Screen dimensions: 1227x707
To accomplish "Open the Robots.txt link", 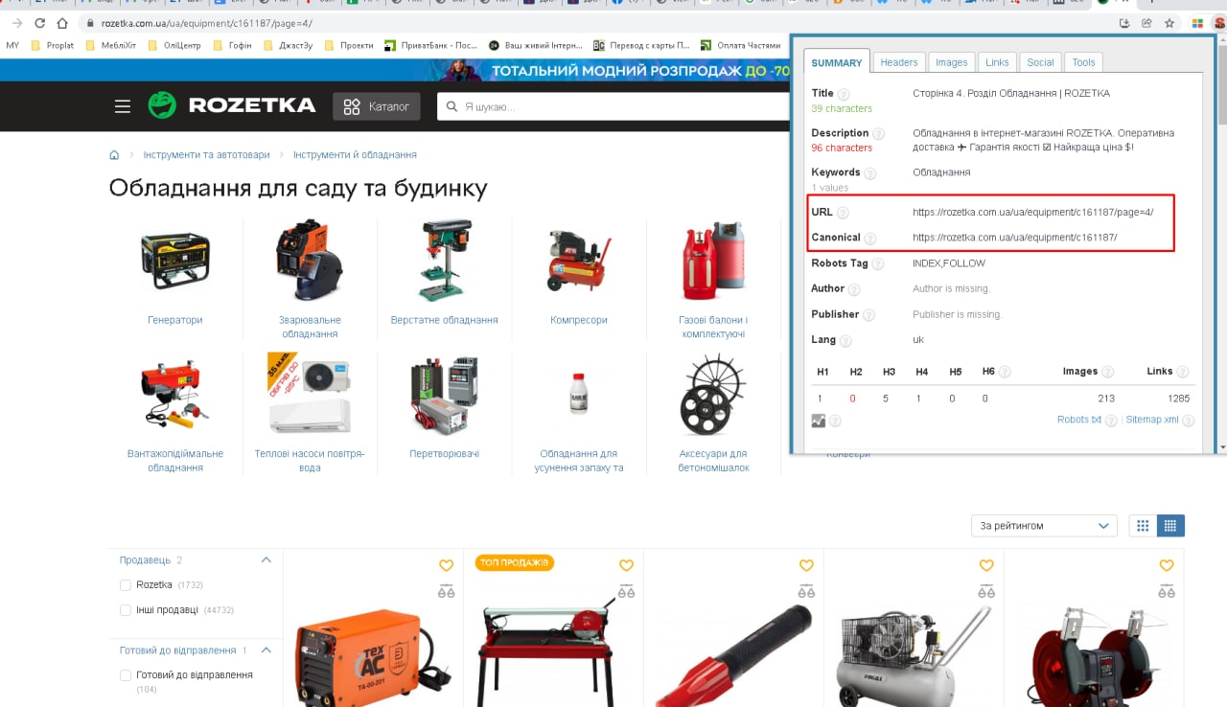I will (x=1079, y=420).
